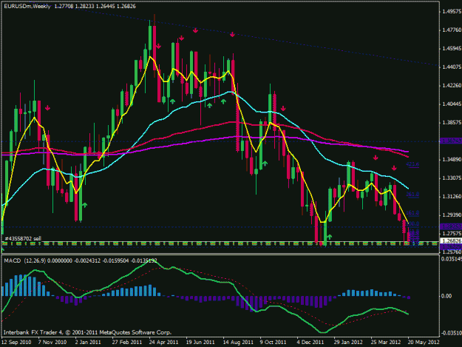Click the 1.38575 price axis label
The width and height of the screenshot is (462, 347).
452,122
